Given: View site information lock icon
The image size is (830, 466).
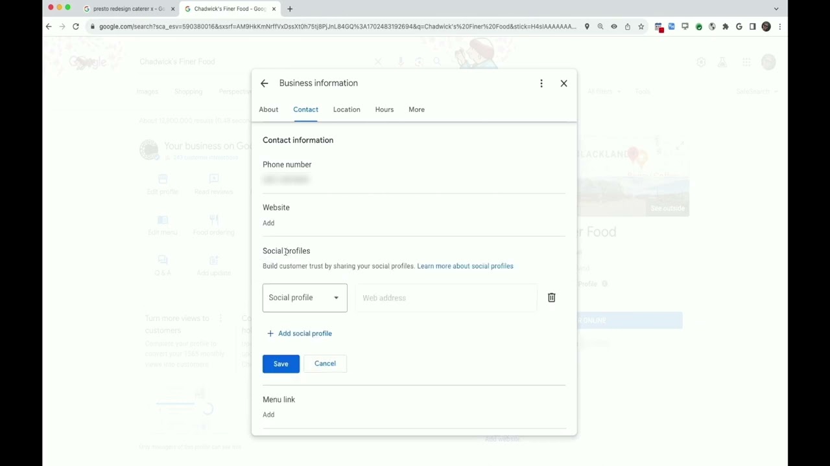Looking at the screenshot, I should point(93,27).
